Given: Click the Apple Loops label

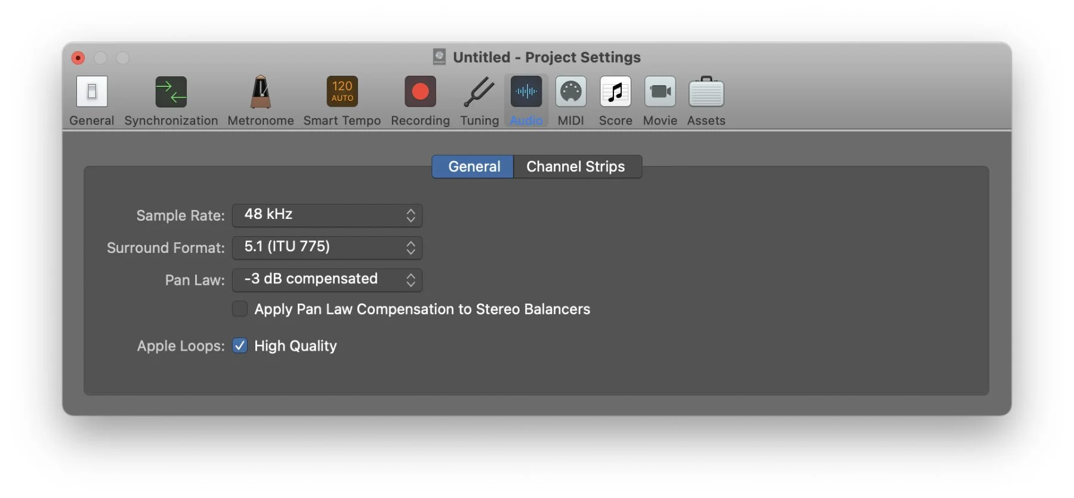Looking at the screenshot, I should click(x=181, y=346).
